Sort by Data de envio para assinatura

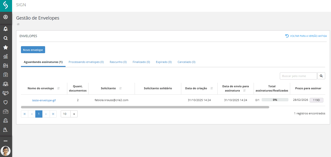(x=244, y=90)
